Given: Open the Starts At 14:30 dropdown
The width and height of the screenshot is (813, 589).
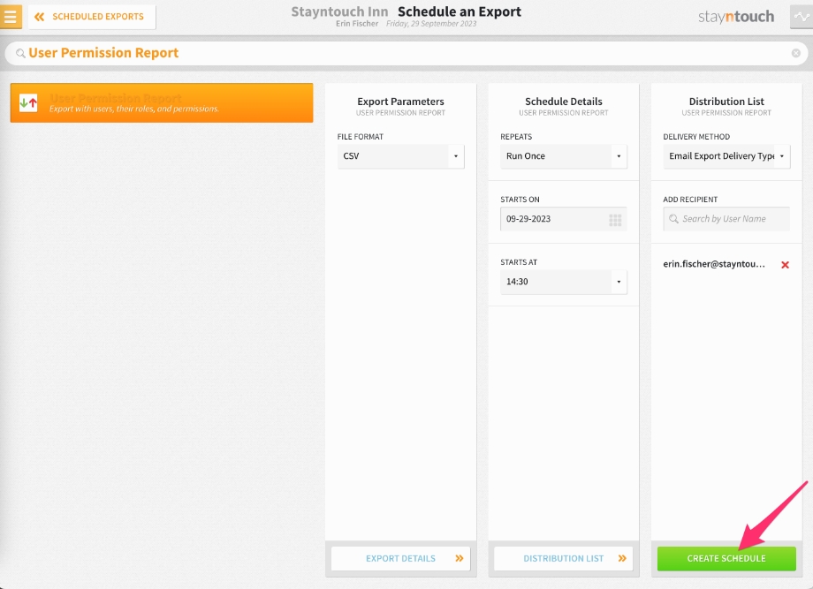Looking at the screenshot, I should point(564,282).
